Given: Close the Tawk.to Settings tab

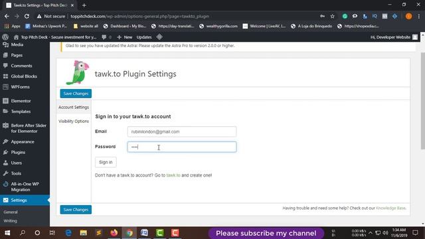Looking at the screenshot, I should (72, 5).
